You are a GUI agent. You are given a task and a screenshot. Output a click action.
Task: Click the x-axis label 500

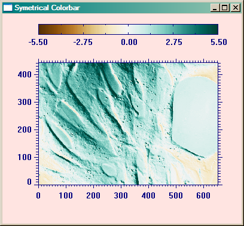pyautogui.click(x=176, y=195)
